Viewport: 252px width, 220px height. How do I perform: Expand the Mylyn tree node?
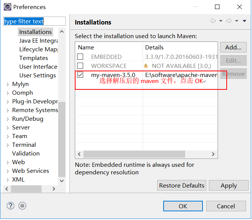click(8, 85)
